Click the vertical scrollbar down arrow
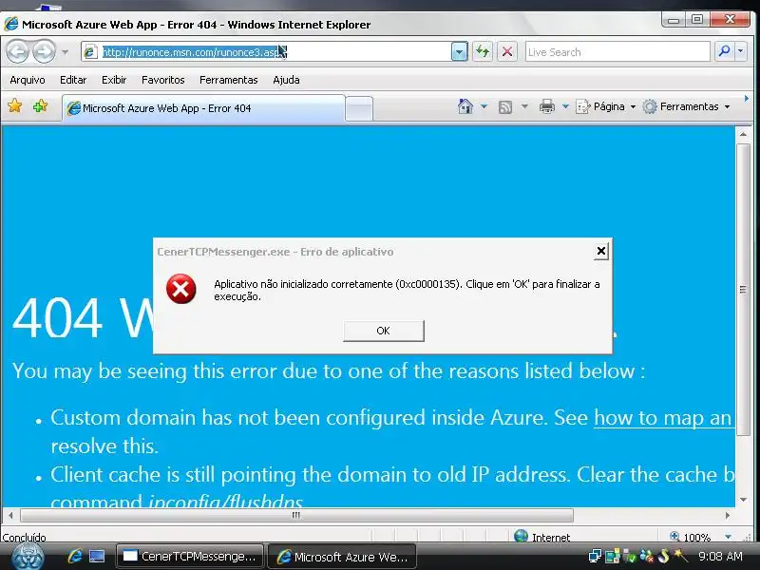760x570 pixels. click(x=743, y=500)
